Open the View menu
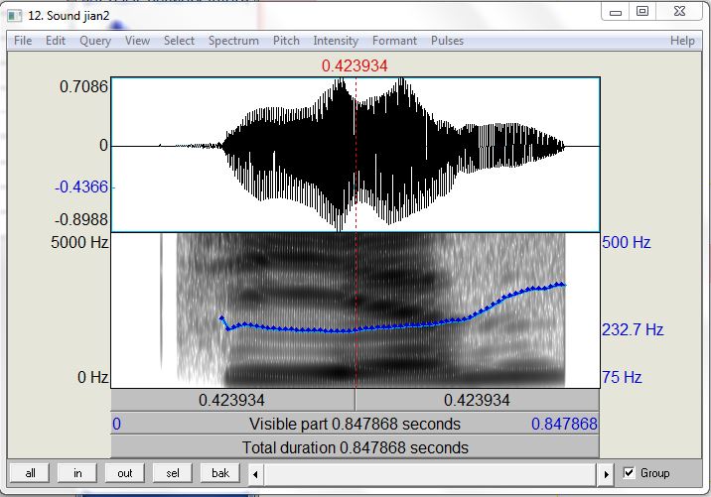The height and width of the screenshot is (497, 711). click(x=137, y=41)
